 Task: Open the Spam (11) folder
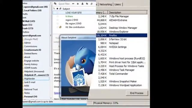[27, 25]
